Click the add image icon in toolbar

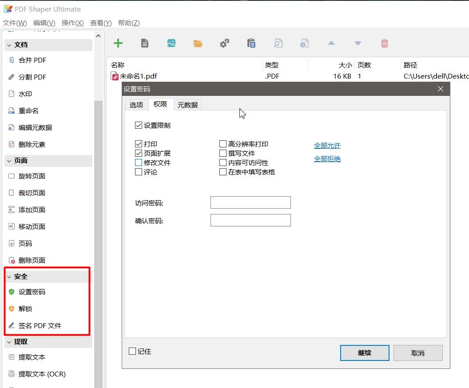(x=171, y=44)
